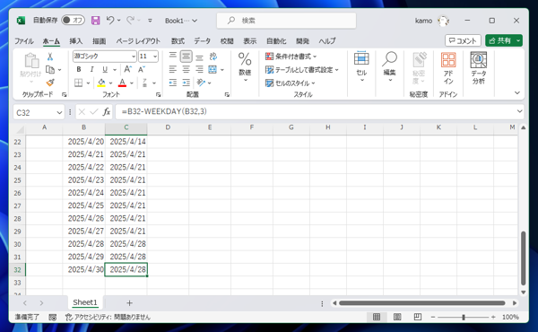Click the borders icon
This screenshot has width=538, height=332.
pyautogui.click(x=79, y=83)
